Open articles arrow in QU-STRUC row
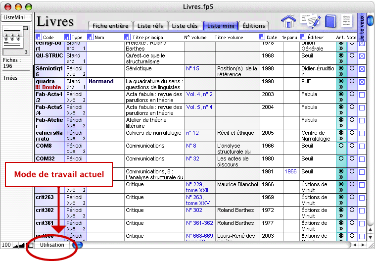The image size is (375, 262). tap(341, 61)
